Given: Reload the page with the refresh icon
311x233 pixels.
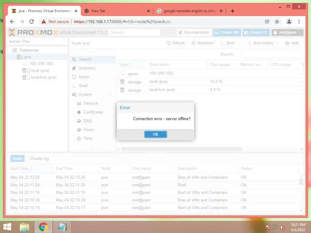Looking at the screenshot, I should pyautogui.click(x=32, y=22).
